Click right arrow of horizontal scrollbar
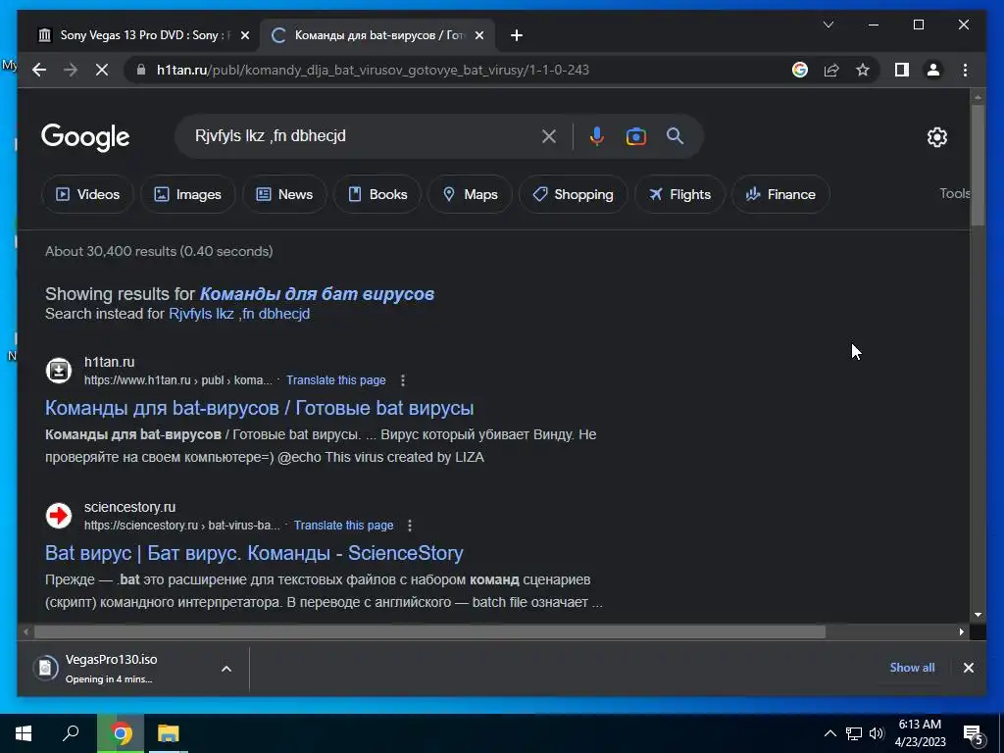This screenshot has width=1004, height=753. [x=962, y=632]
